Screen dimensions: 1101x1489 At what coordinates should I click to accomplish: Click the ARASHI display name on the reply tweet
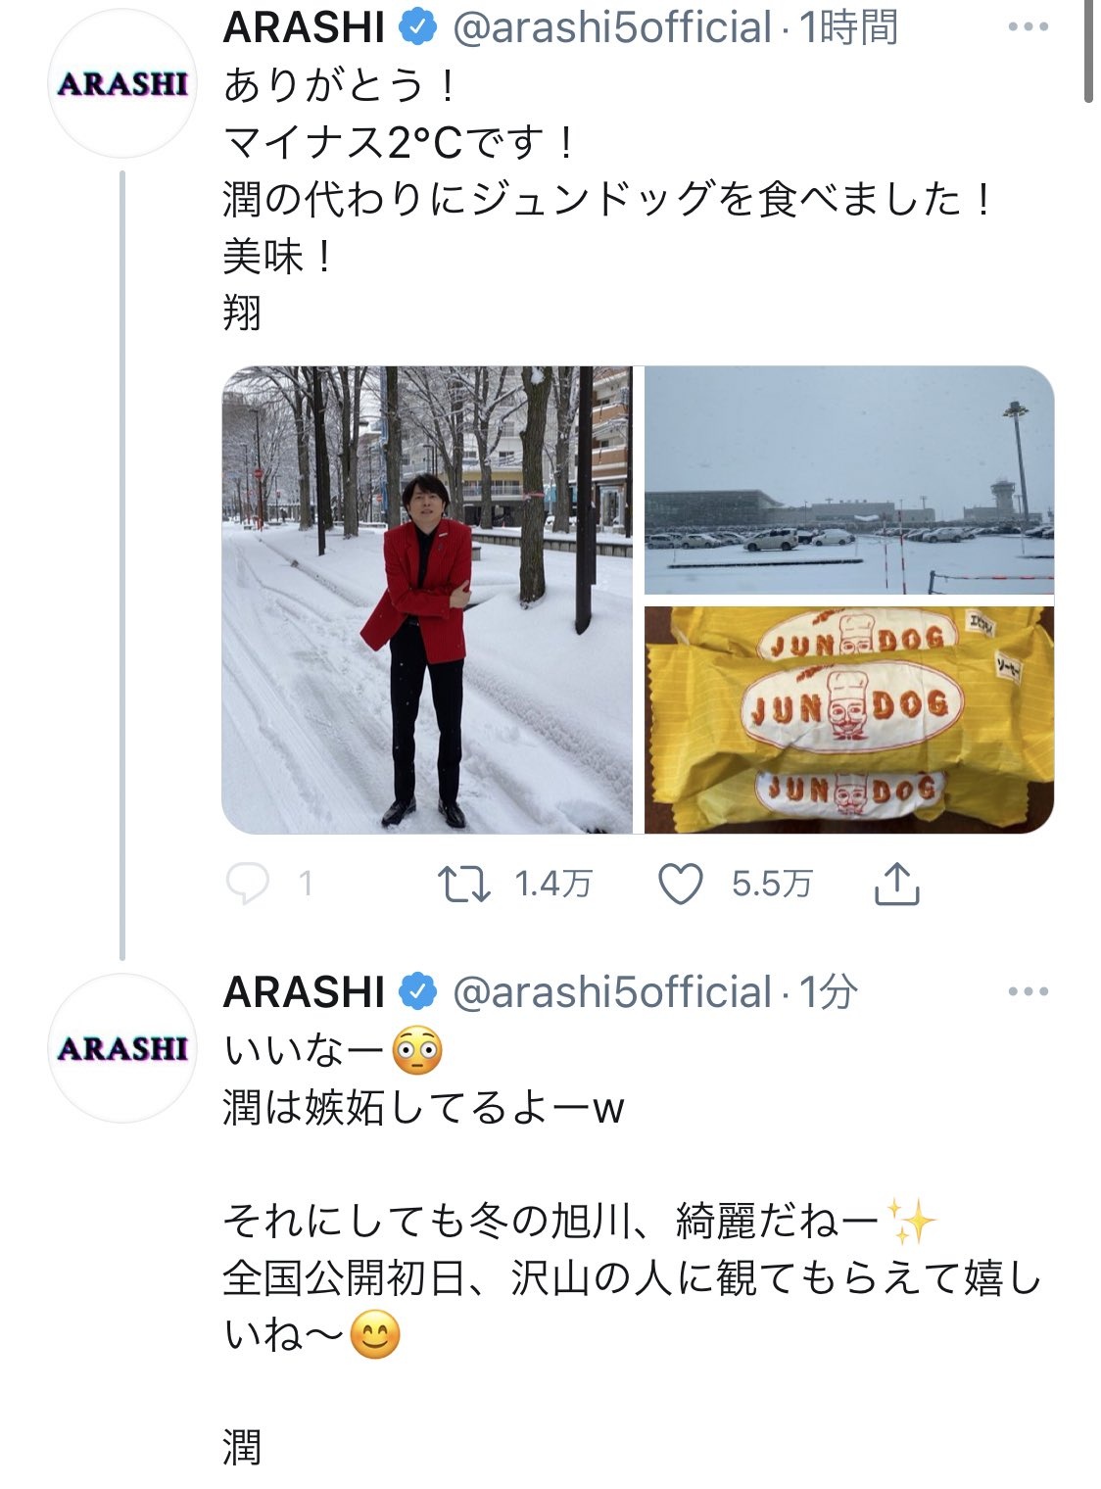point(304,992)
